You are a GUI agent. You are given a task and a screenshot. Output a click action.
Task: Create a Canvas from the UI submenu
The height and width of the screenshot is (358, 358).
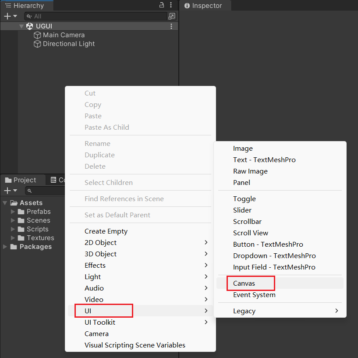coord(280,284)
